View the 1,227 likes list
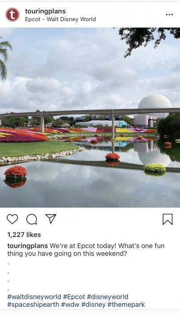Viewport: 180px width, 313px height. point(24,235)
